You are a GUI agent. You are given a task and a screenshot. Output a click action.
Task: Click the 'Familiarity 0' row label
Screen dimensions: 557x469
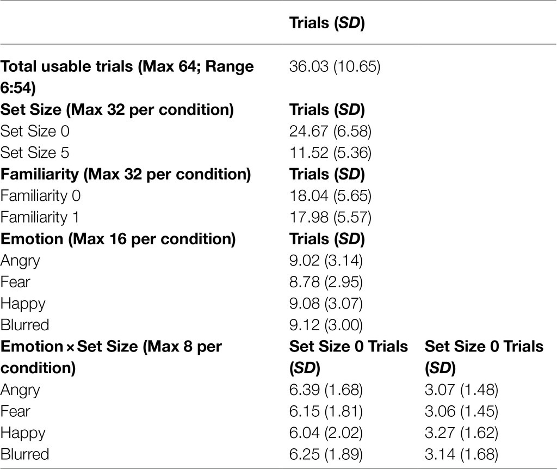(x=40, y=196)
